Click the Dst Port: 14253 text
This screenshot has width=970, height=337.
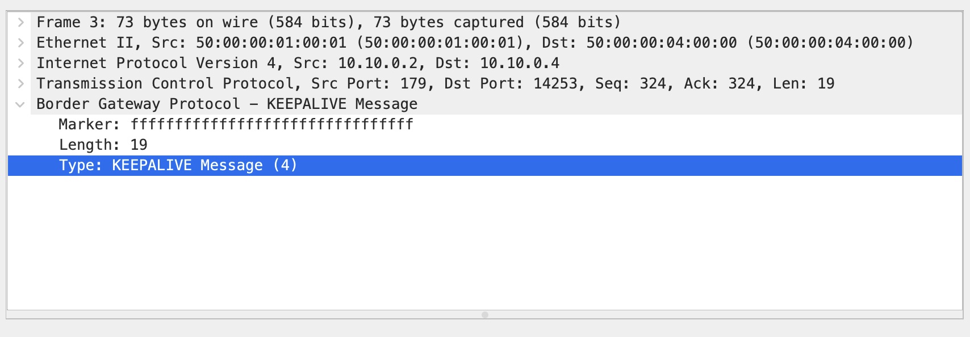pyautogui.click(x=511, y=84)
